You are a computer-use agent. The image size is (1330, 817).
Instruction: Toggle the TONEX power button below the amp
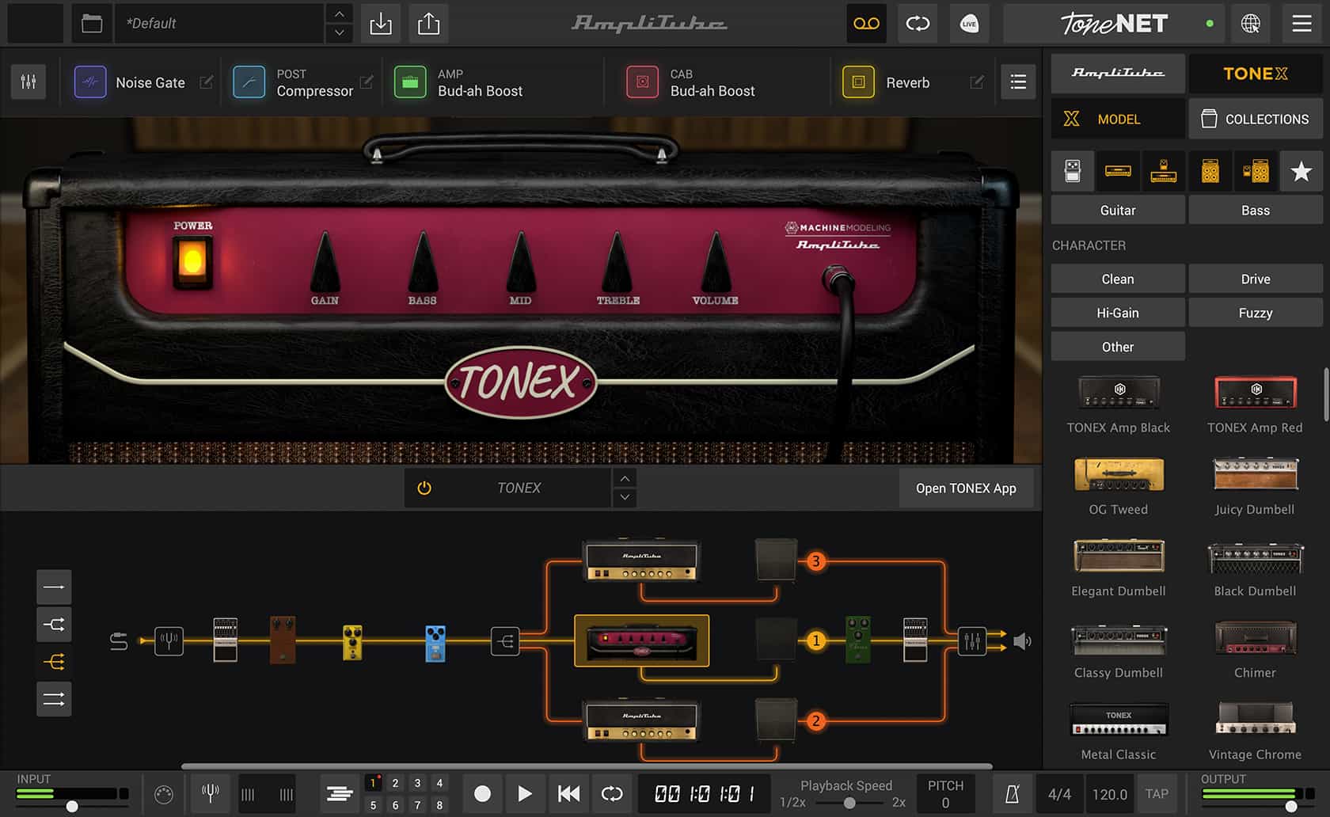tap(424, 488)
